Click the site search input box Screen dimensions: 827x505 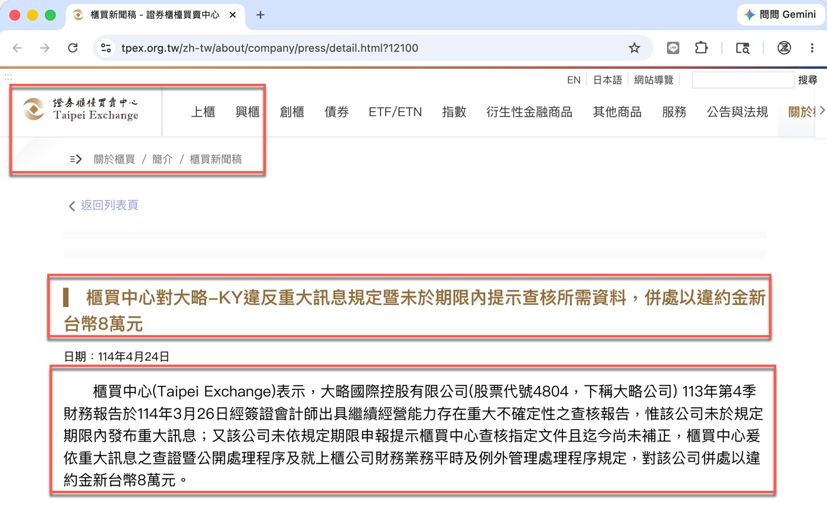click(x=743, y=80)
